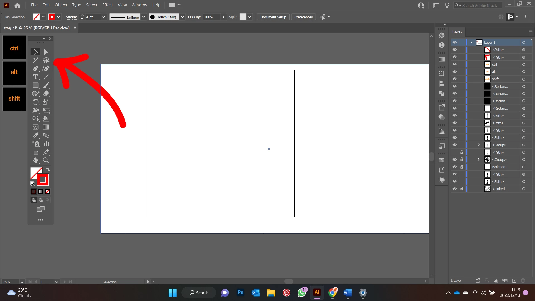This screenshot has width=535, height=301.
Task: Collapse Layer 1 in Layers panel
Action: 471,42
